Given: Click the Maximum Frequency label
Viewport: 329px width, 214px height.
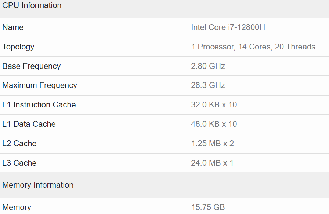Looking at the screenshot, I should click(40, 85).
